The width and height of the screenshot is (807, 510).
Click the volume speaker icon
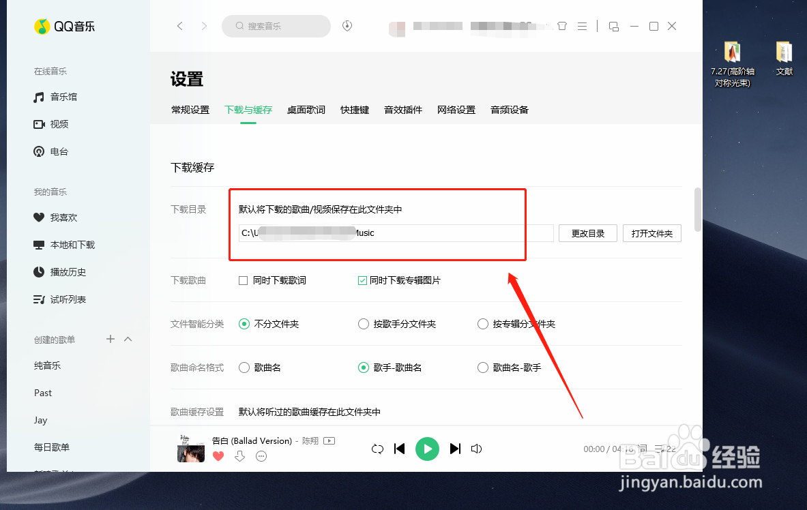(x=477, y=449)
